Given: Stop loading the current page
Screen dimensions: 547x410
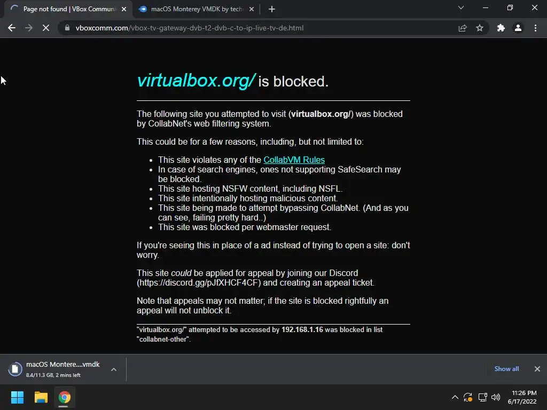Looking at the screenshot, I should 46,28.
